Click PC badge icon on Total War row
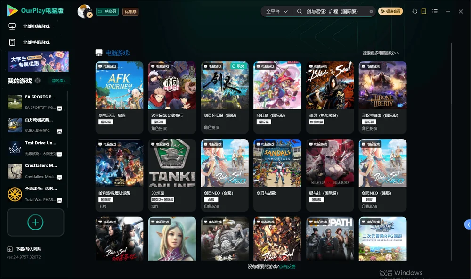This screenshot has width=471, height=279. (x=59, y=201)
